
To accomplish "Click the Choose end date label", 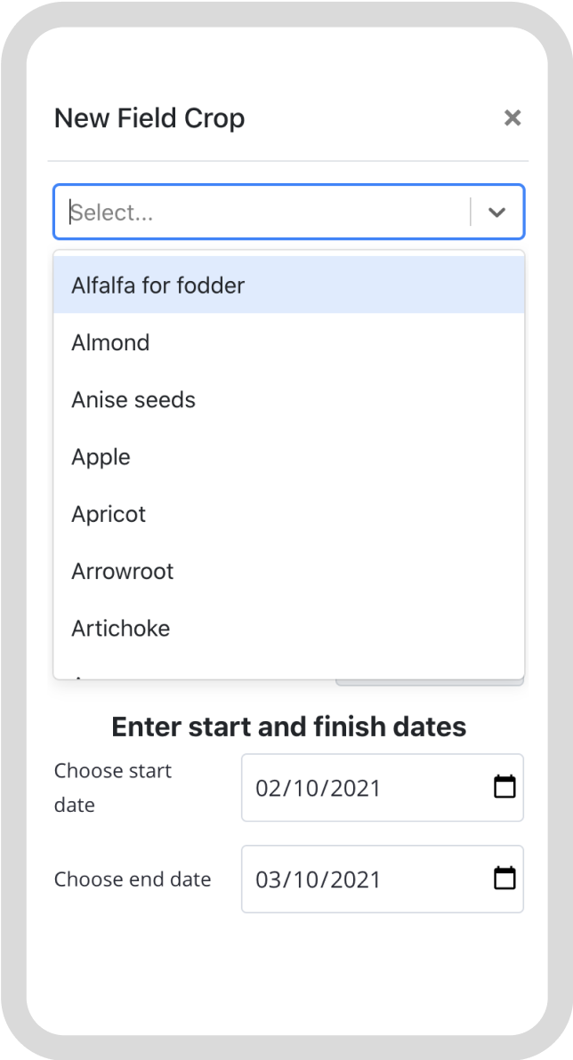I will click(x=133, y=879).
